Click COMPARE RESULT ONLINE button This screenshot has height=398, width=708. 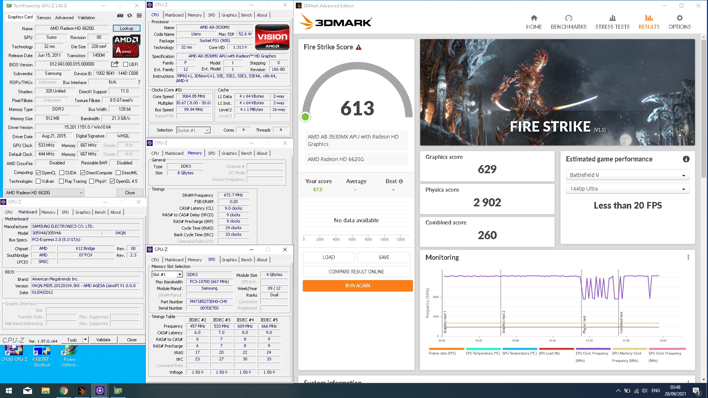(356, 272)
